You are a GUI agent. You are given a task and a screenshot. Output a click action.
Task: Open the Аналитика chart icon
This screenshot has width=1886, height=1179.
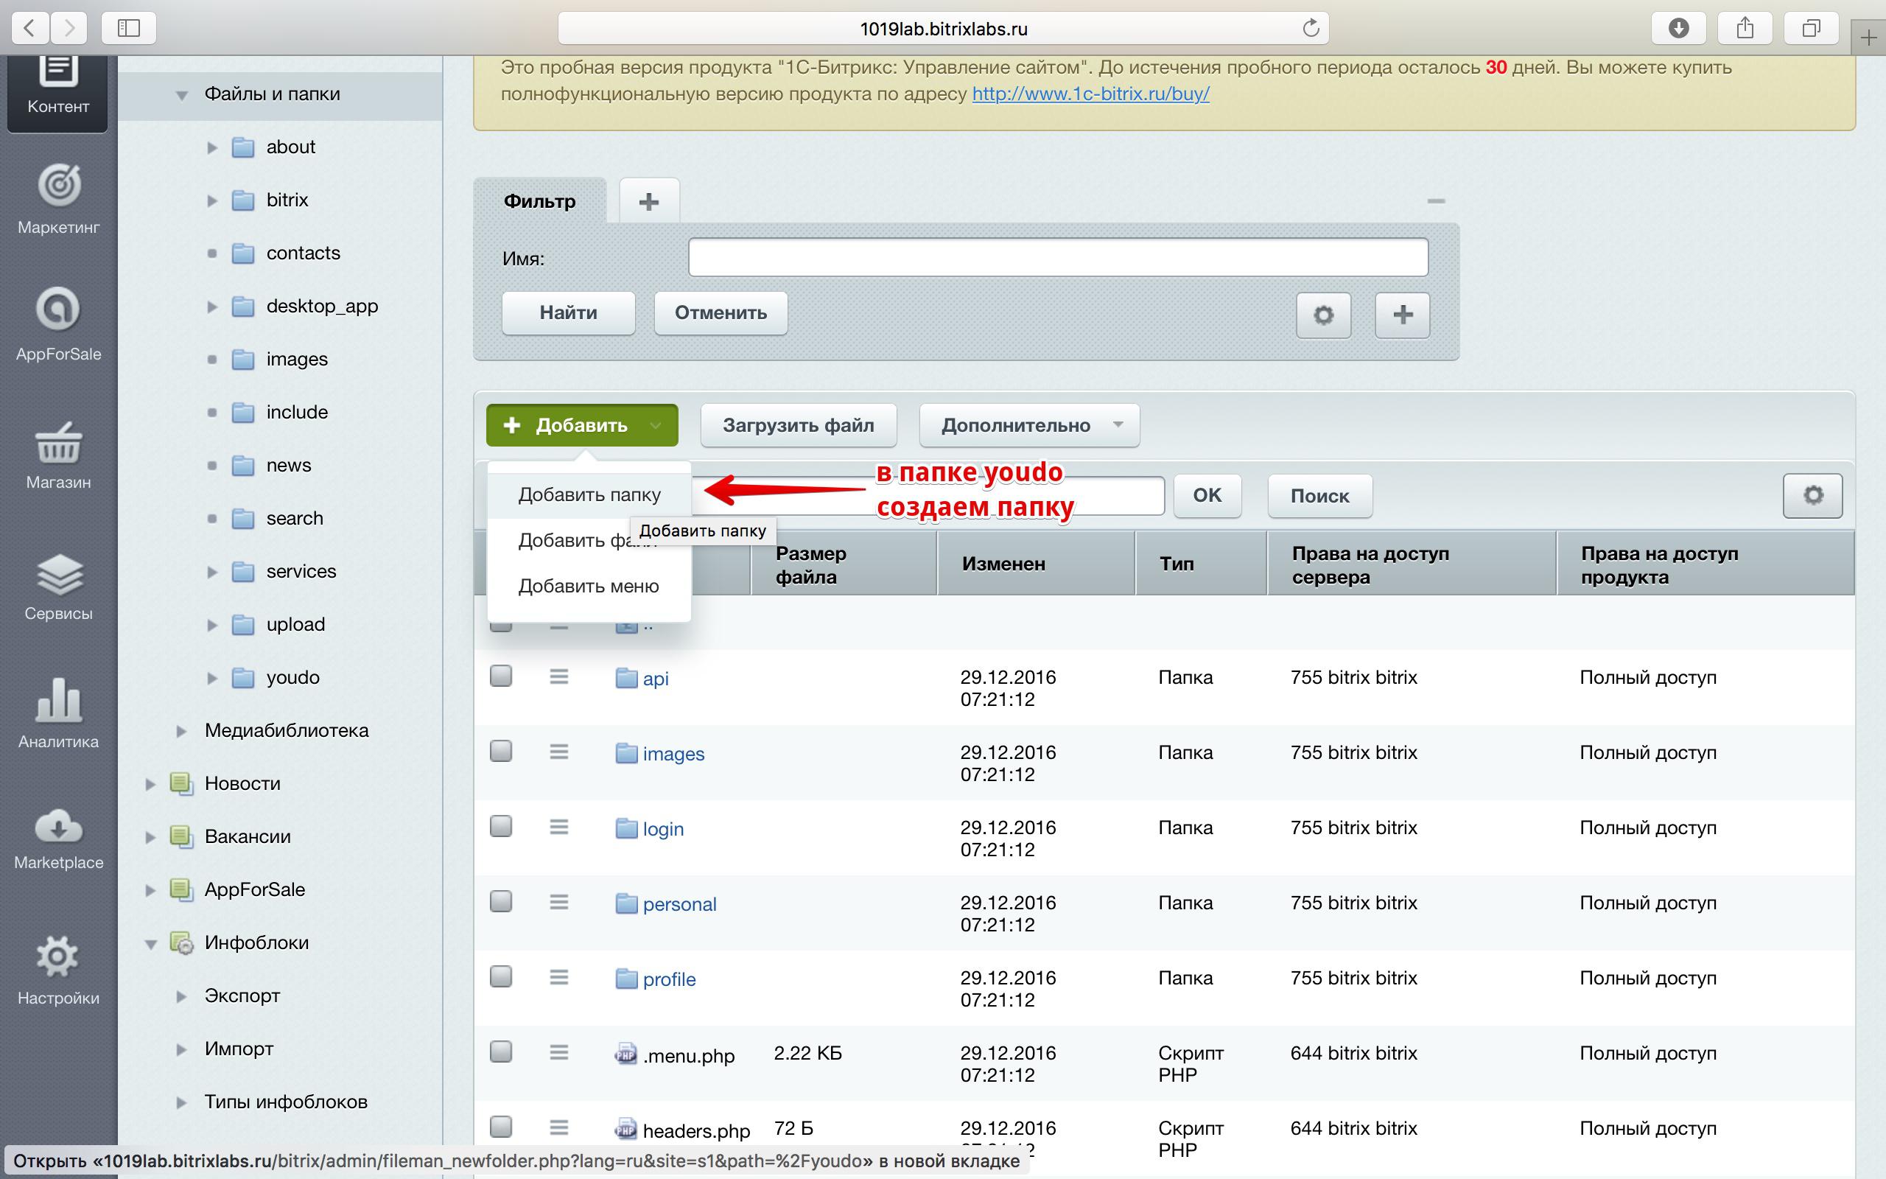point(58,699)
